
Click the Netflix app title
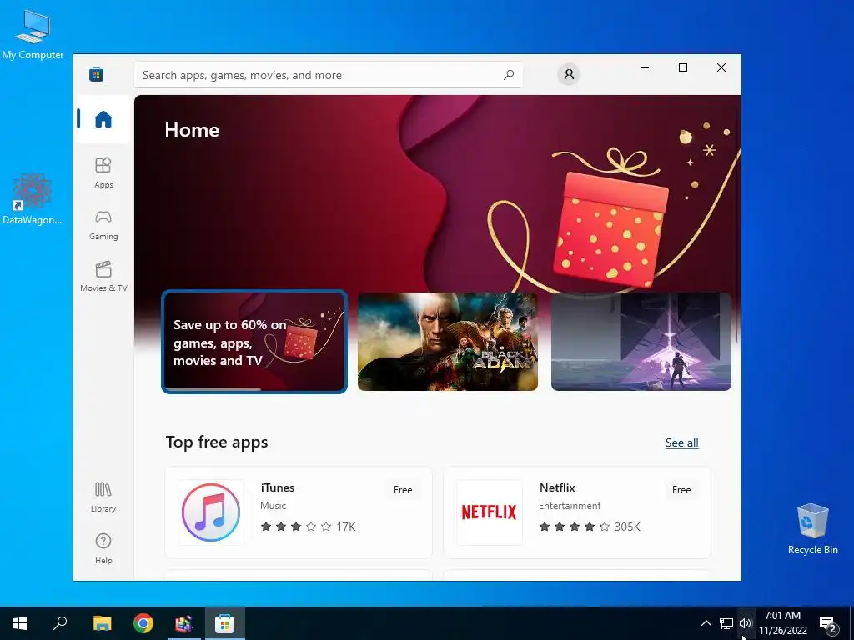(557, 487)
